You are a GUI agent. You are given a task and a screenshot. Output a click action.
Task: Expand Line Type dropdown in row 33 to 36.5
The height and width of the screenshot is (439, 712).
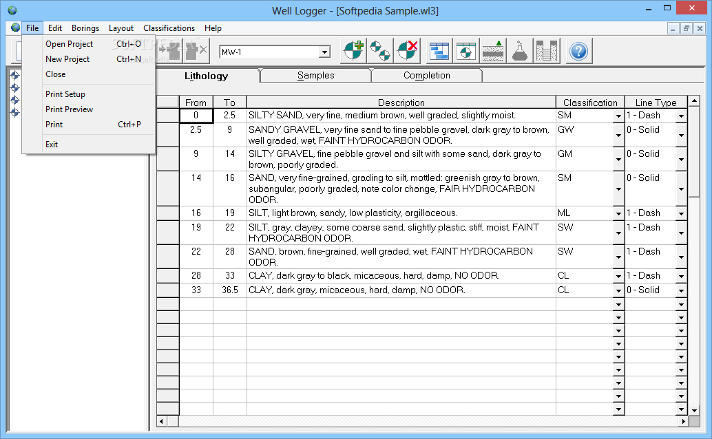(681, 290)
